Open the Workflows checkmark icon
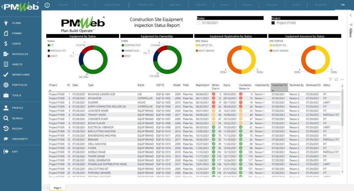This screenshot has width=354, height=191. click(6, 74)
